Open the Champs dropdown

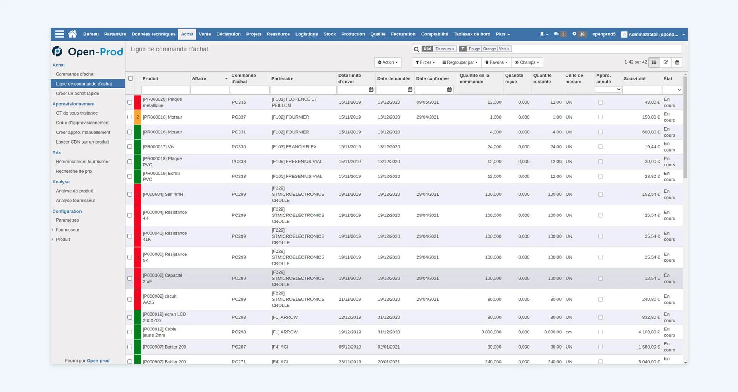[527, 62]
